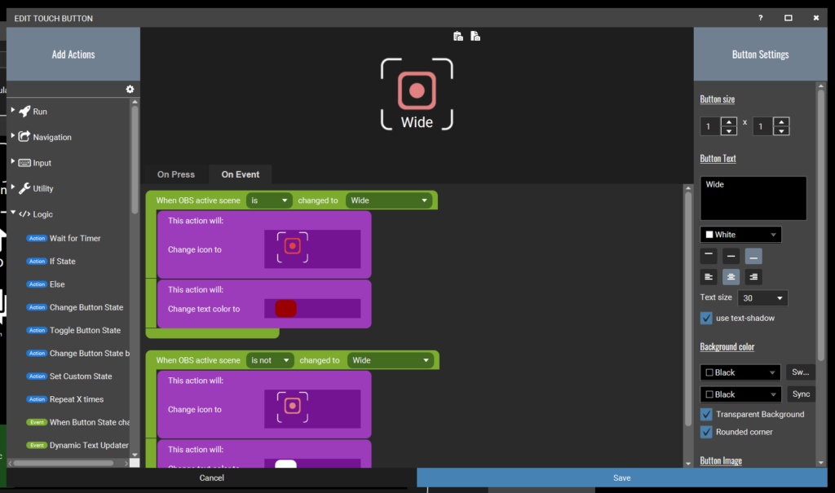Toggle the use text-shadow checkbox

coord(706,318)
